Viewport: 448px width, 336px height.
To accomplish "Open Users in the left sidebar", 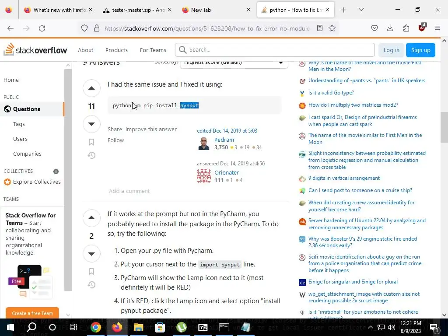I will point(20,139).
